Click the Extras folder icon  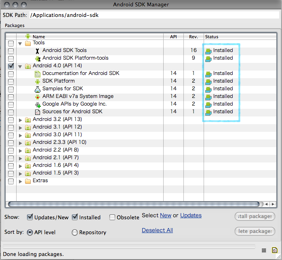tap(28, 181)
